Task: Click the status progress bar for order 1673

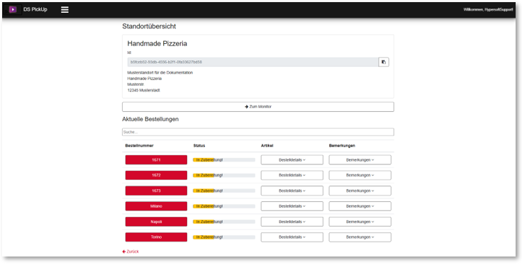Action: (x=224, y=191)
